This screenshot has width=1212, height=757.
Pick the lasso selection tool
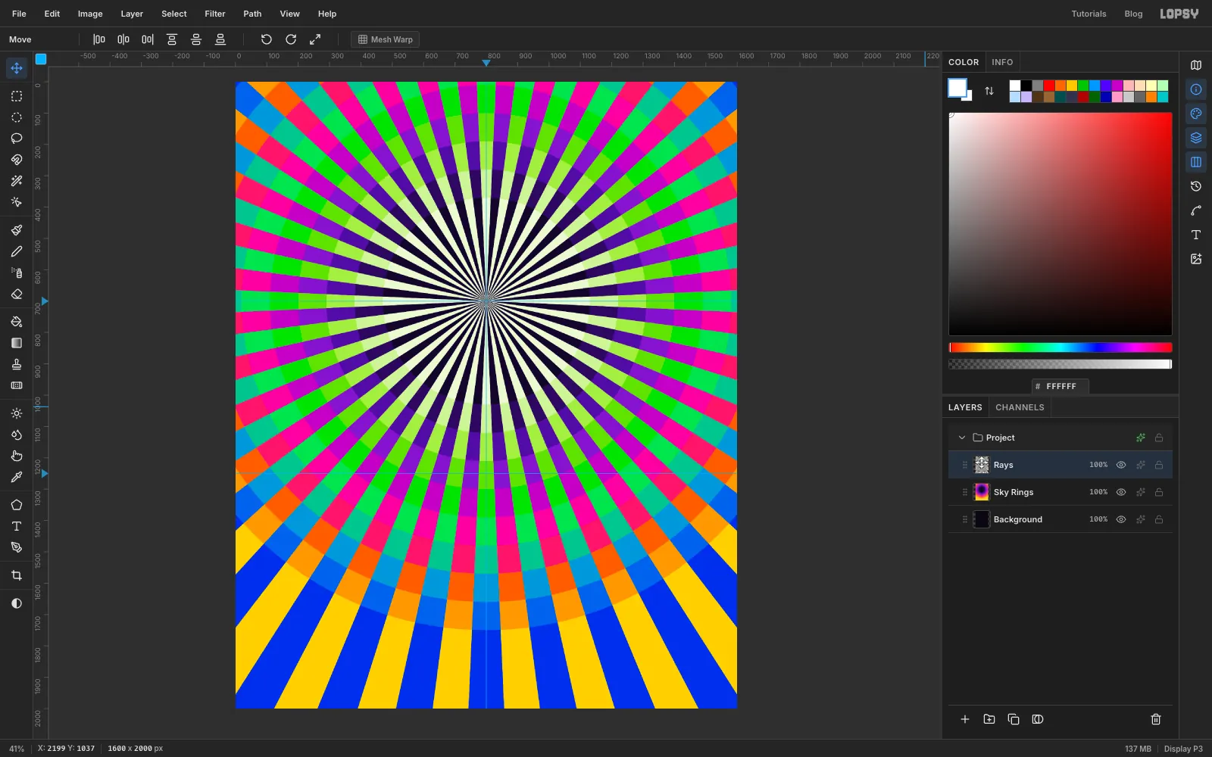17,139
